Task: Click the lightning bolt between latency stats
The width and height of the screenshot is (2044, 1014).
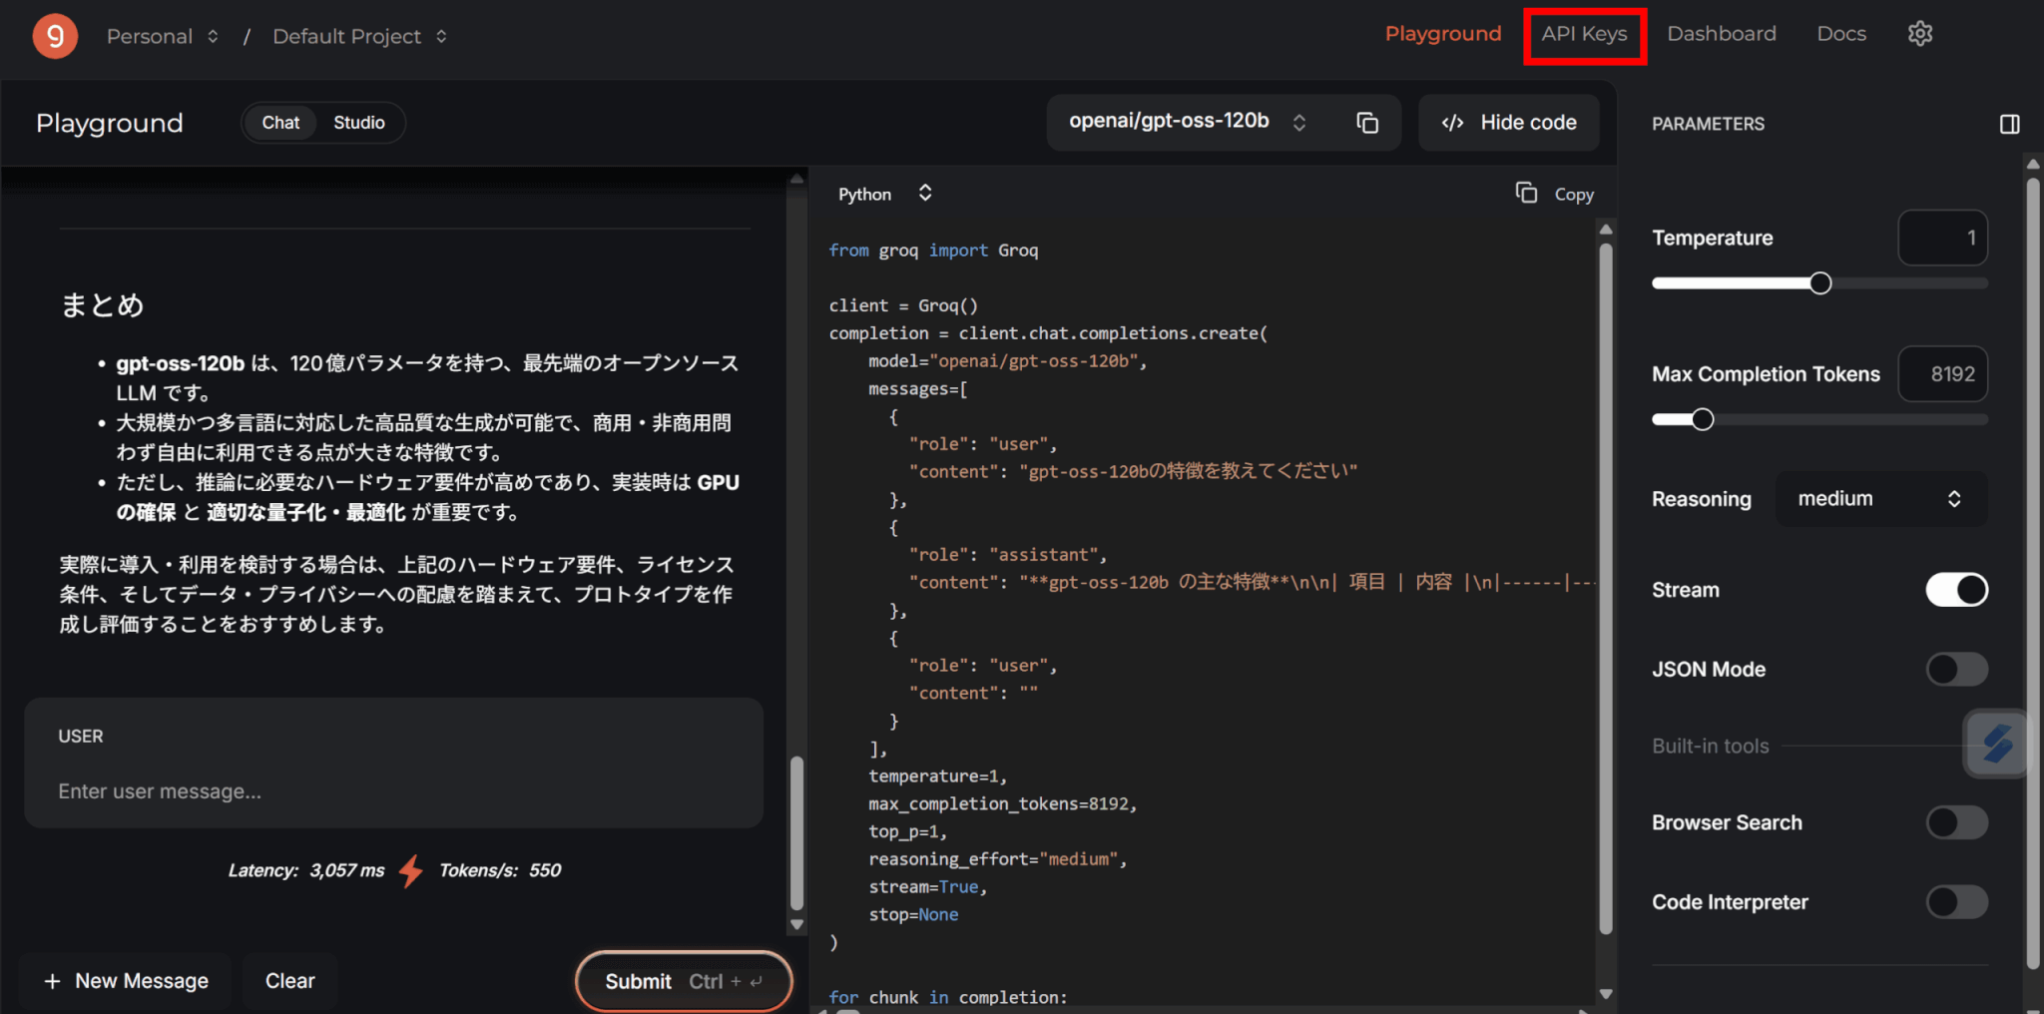Action: pos(411,870)
